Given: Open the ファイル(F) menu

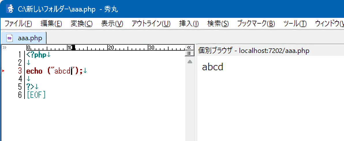Looking at the screenshot, I should (18, 24).
